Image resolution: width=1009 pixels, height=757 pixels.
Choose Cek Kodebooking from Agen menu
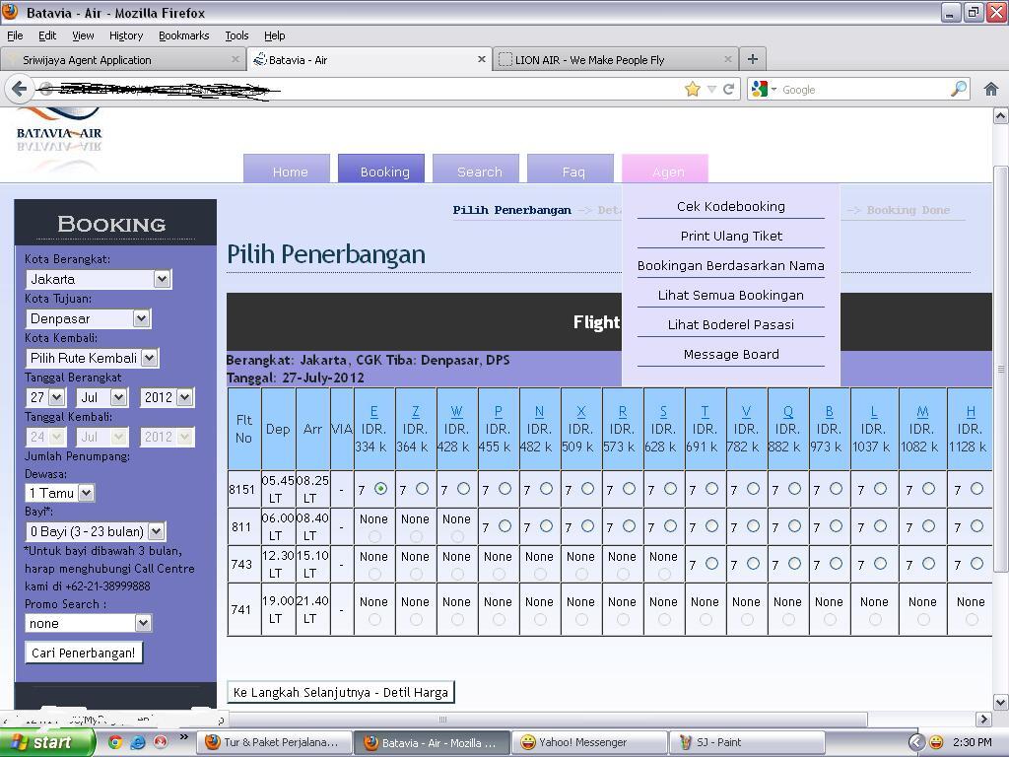[x=731, y=207]
